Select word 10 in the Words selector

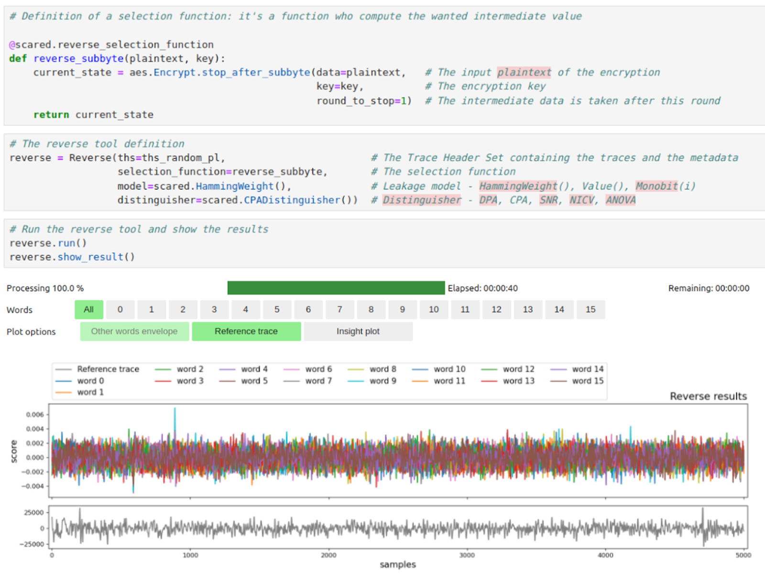coord(434,310)
